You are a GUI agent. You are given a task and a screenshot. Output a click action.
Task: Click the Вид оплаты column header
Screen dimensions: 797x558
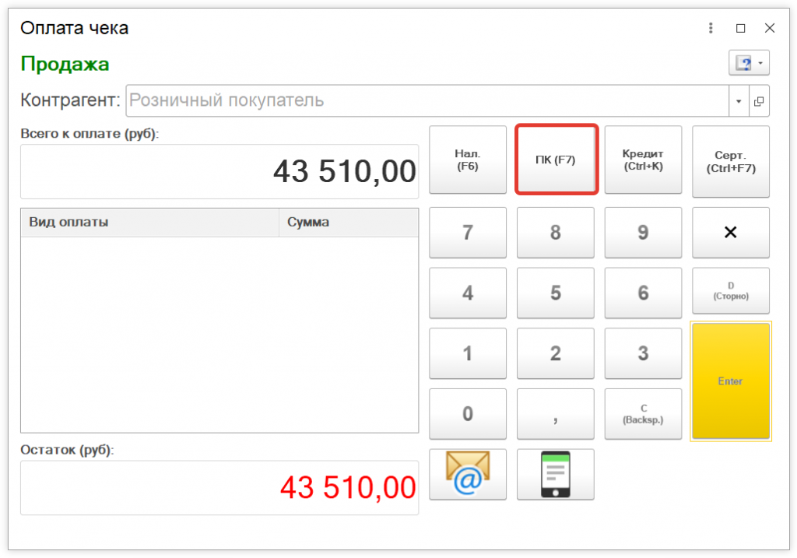(x=149, y=223)
